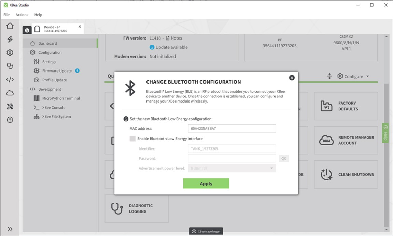Click the lightning bolt sidebar icon
Image resolution: width=393 pixels, height=236 pixels.
pyautogui.click(x=10, y=39)
